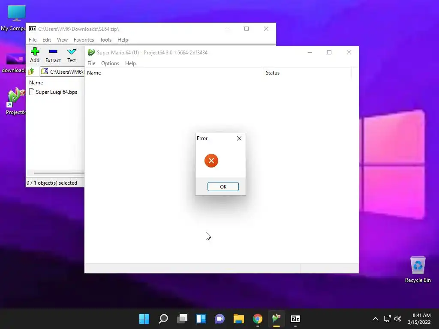Open Project64 Options menu
This screenshot has width=439, height=329.
click(x=110, y=63)
